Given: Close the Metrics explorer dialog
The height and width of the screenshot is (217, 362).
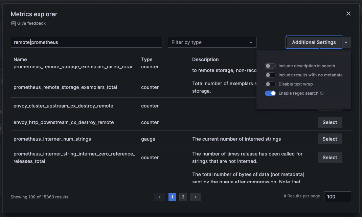Looking at the screenshot, I should pos(348,14).
